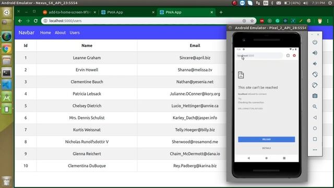334x188 pixels.
Task: Click the name Nicholas Runolfsdottir V
Action: [87, 142]
